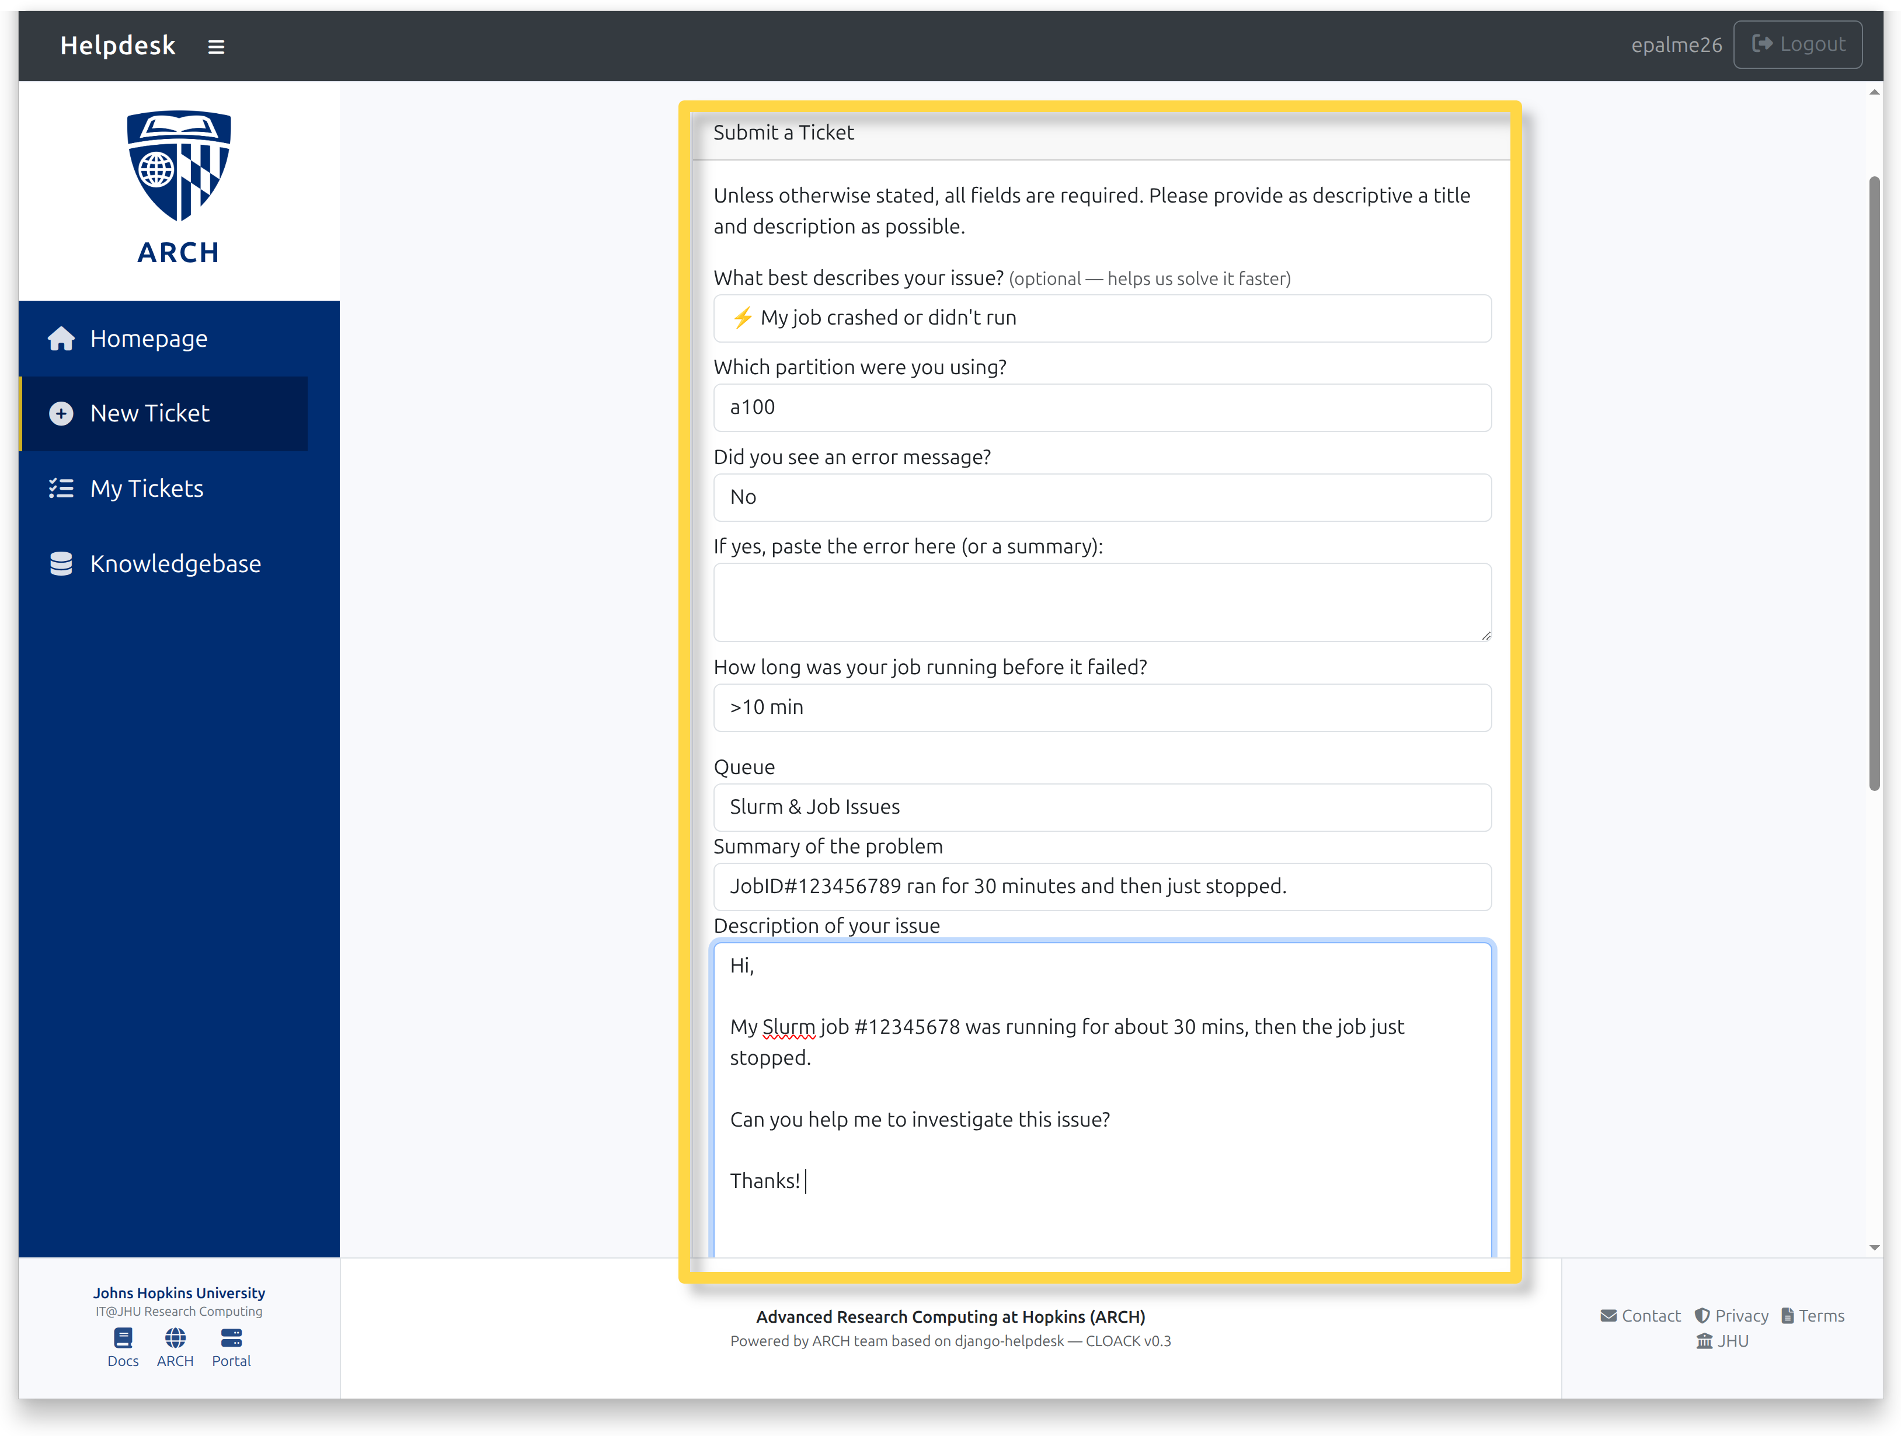
Task: Toggle the hamburger menu icon next to Helpdesk
Action: 215,46
